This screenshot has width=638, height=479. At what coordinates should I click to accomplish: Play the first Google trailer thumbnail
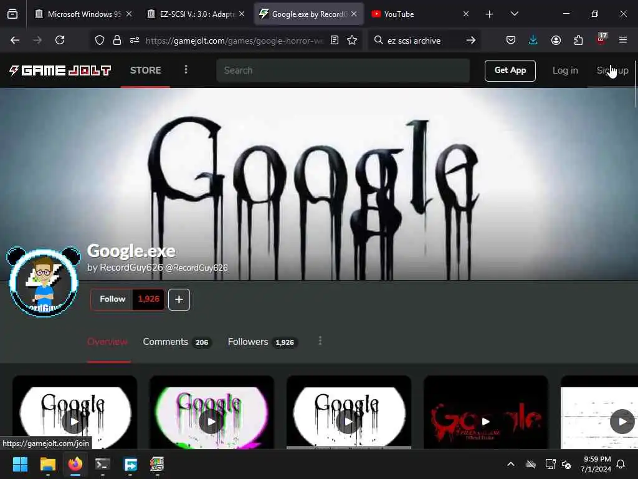coord(75,421)
